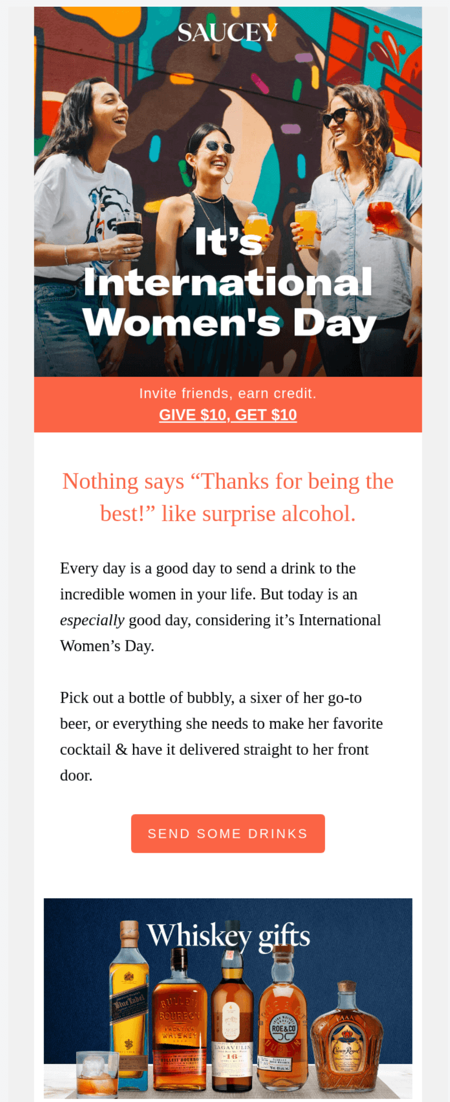Image resolution: width=450 pixels, height=1102 pixels.
Task: Click the GIVE $10, GET $10 link
Action: (228, 415)
